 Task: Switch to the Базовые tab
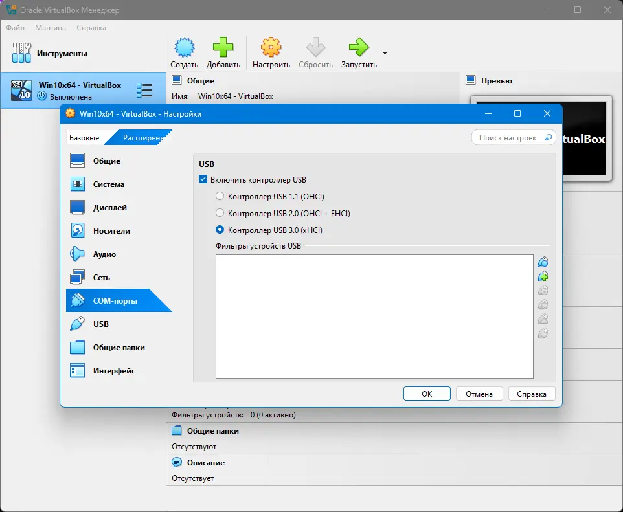(x=84, y=138)
